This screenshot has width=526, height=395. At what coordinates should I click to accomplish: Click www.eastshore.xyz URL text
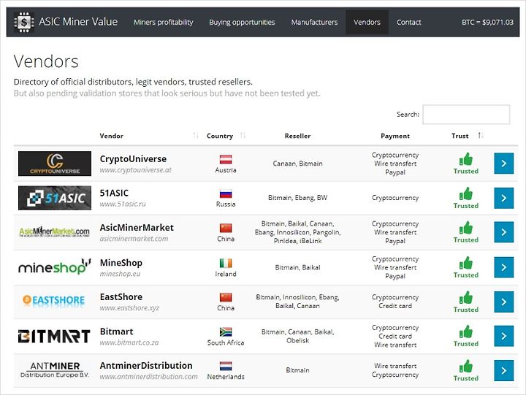[x=129, y=308]
